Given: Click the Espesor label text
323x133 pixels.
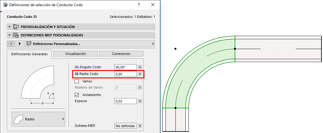Looking at the screenshot, I should point(81,101).
